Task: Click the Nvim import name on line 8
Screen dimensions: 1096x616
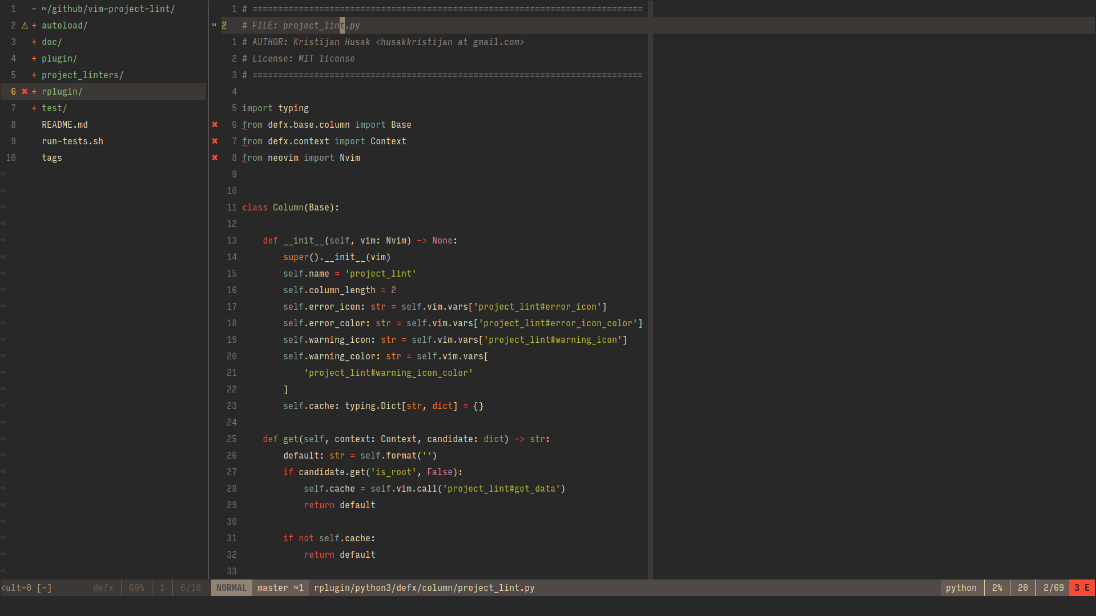Action: click(350, 158)
